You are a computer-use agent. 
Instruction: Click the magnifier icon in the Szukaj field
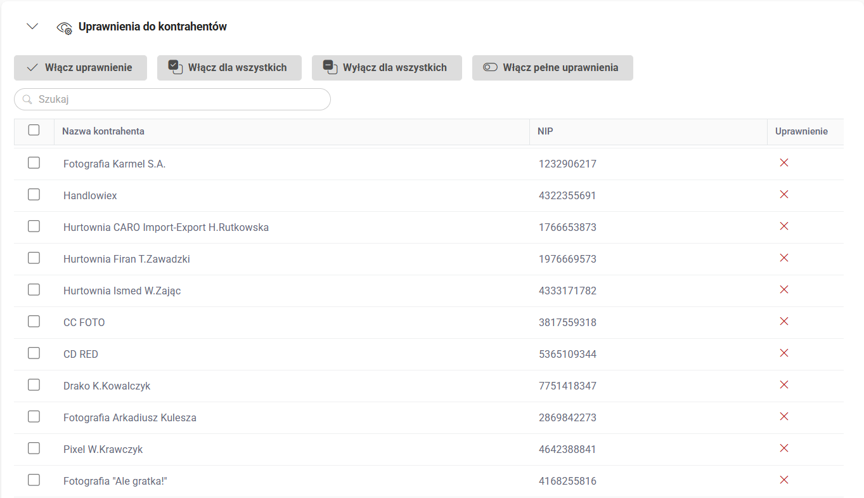27,100
